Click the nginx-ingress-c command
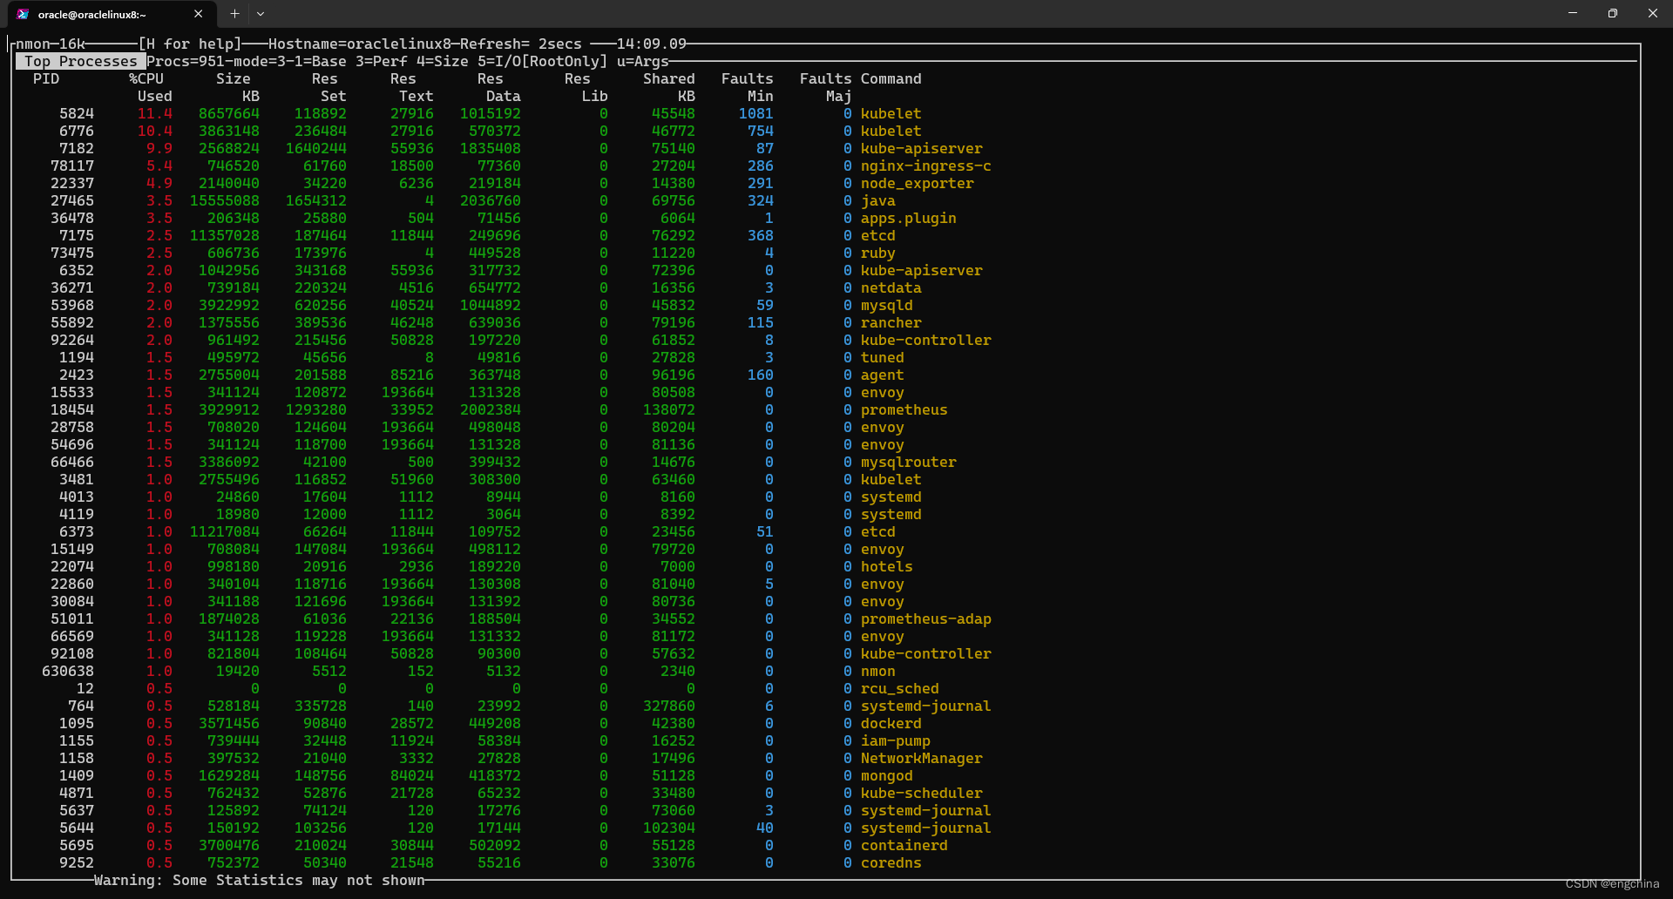Image resolution: width=1673 pixels, height=899 pixels. tap(925, 166)
